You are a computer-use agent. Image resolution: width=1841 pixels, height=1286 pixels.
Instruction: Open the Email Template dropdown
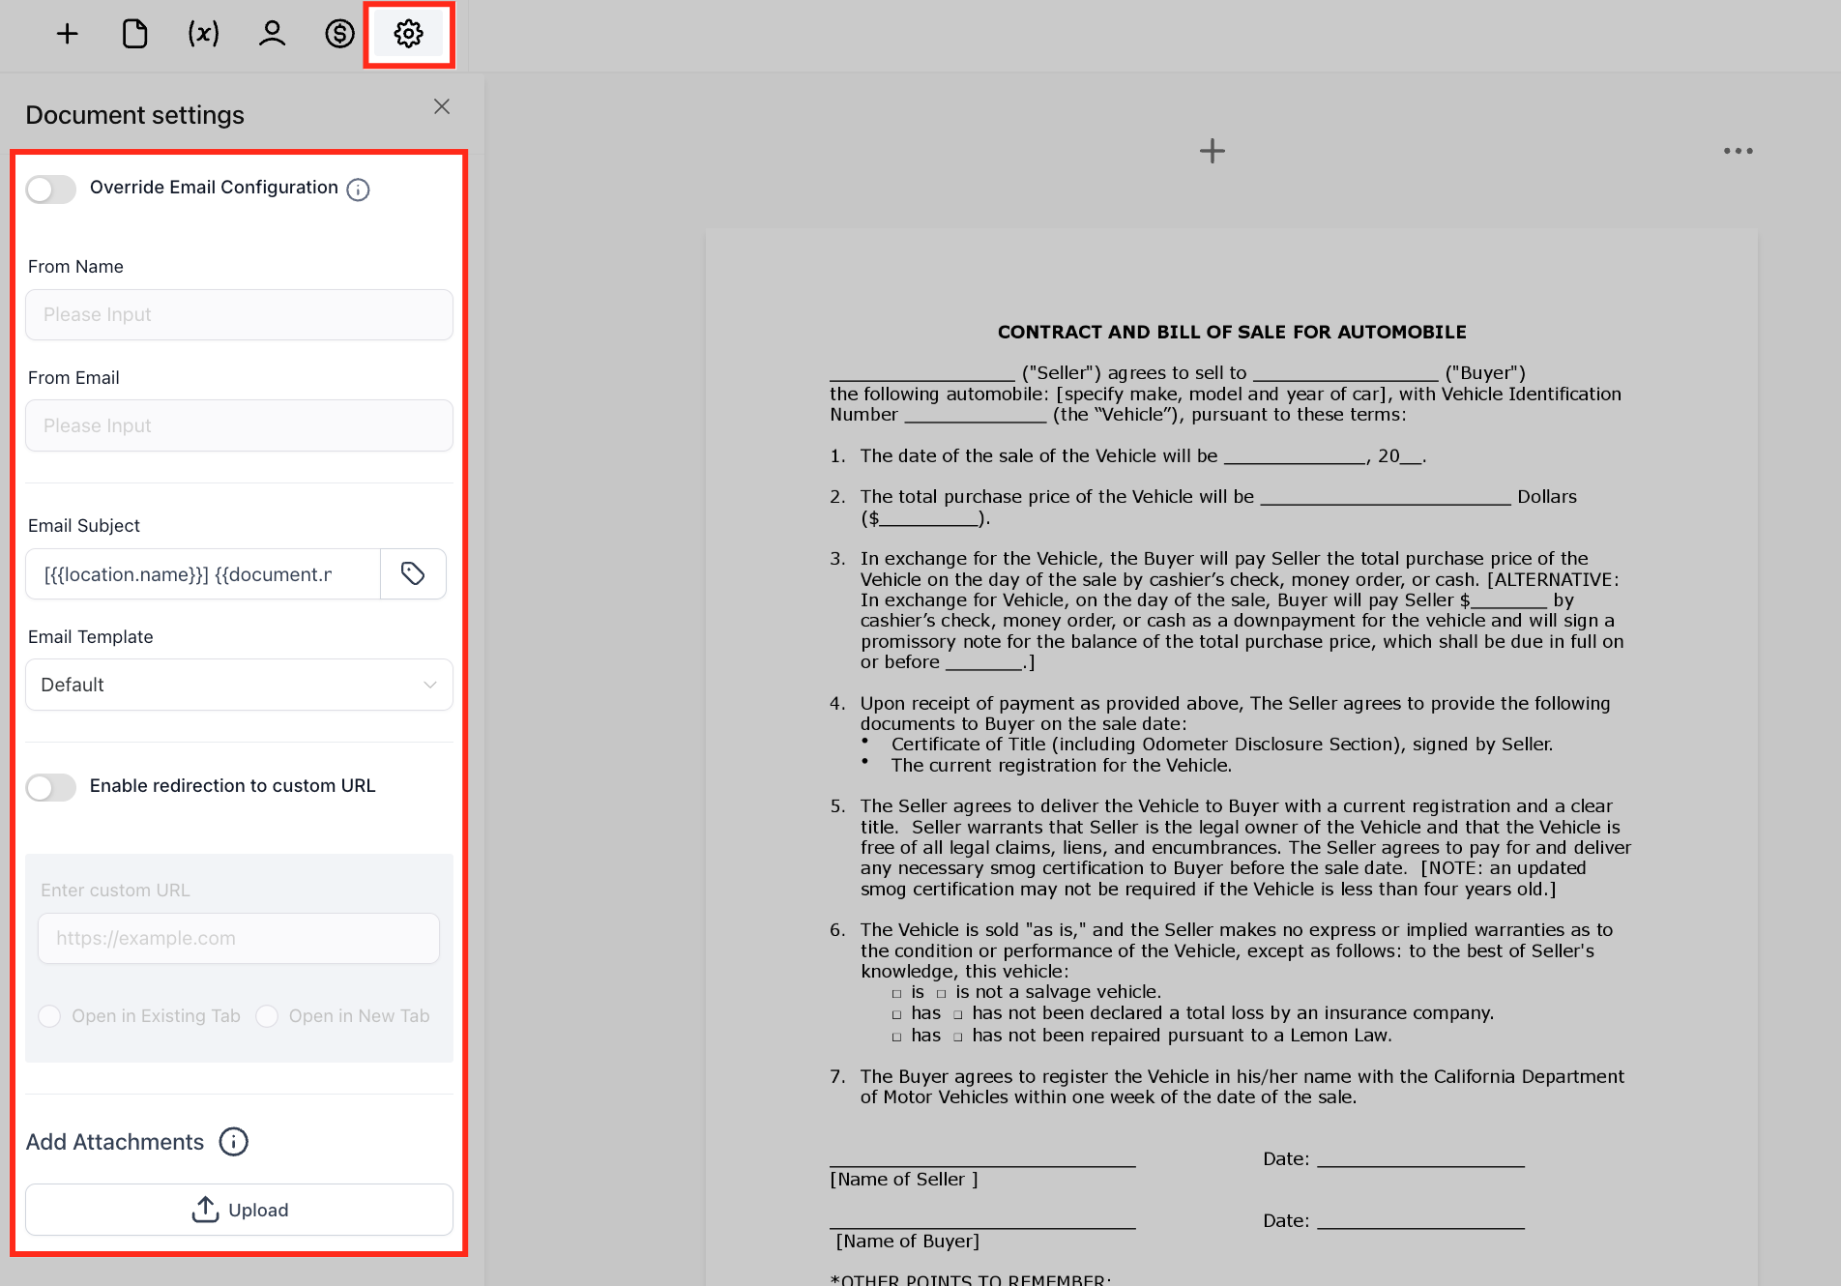pyautogui.click(x=238, y=685)
